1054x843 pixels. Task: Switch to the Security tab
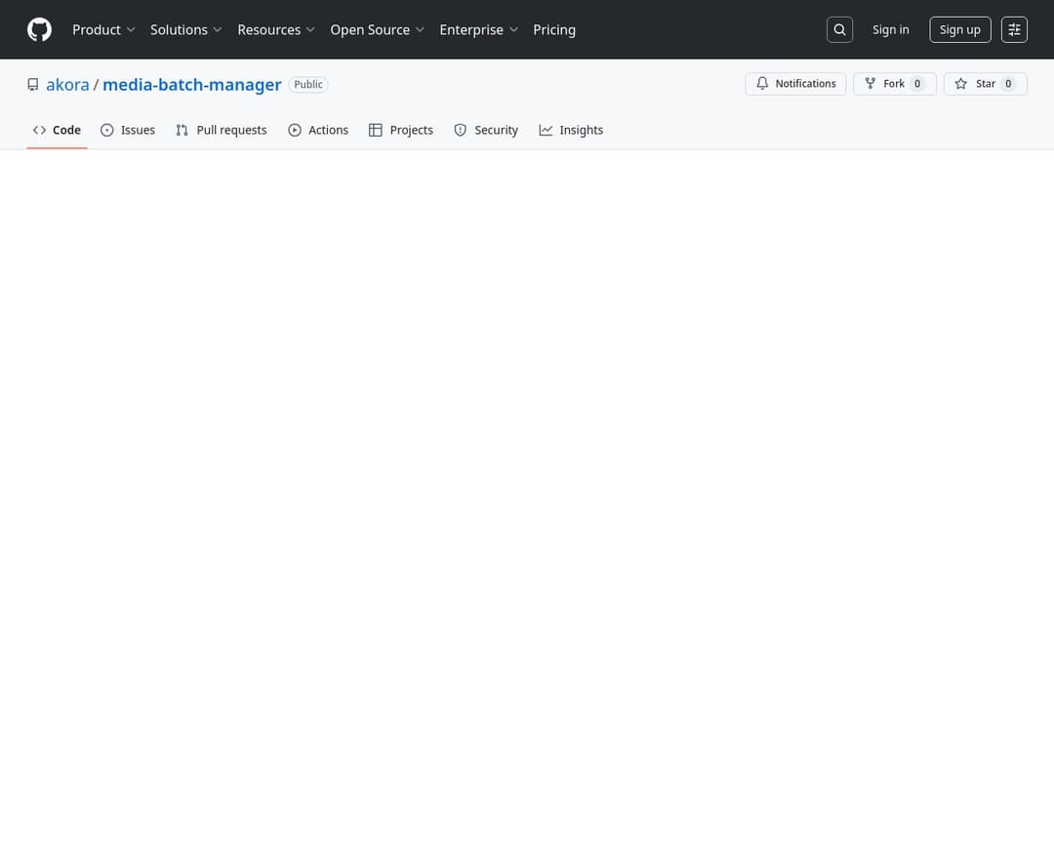(x=486, y=131)
